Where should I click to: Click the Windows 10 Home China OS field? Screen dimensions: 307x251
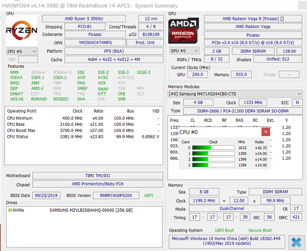(226, 241)
